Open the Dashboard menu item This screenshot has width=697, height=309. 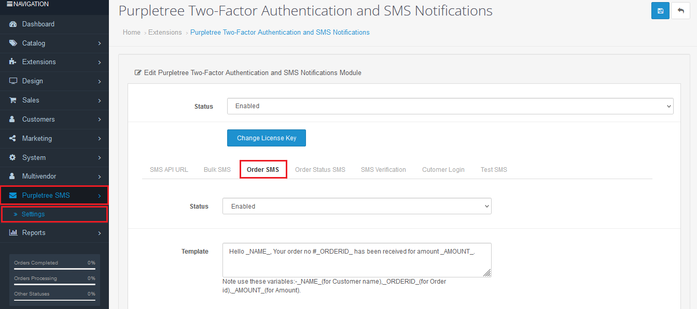pyautogui.click(x=54, y=24)
